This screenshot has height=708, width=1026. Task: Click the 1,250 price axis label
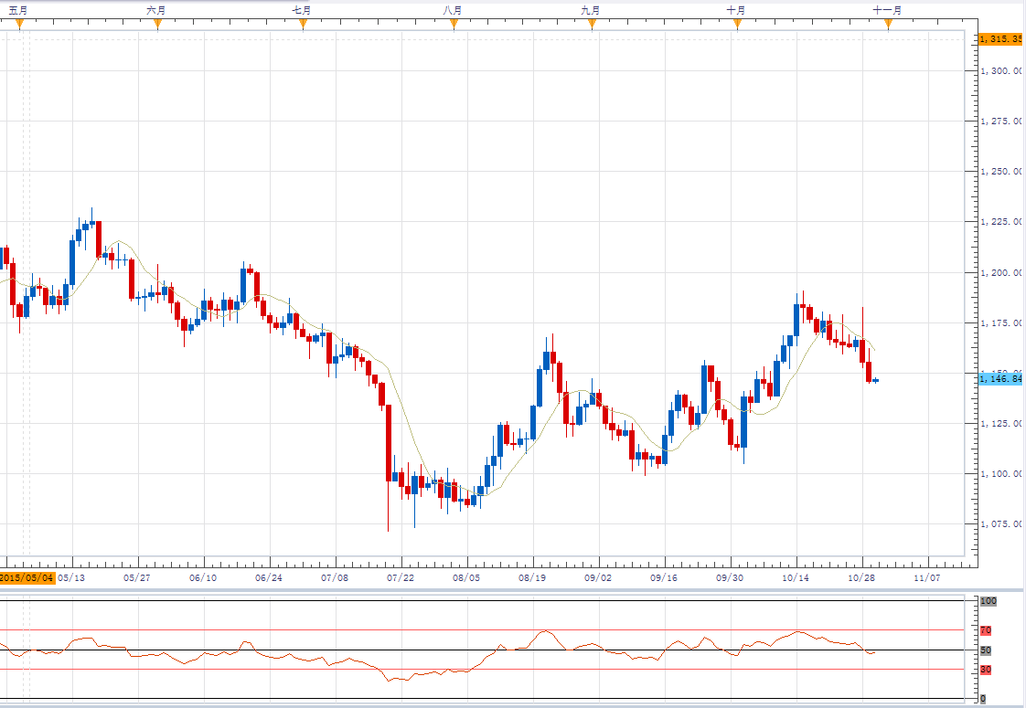1002,171
